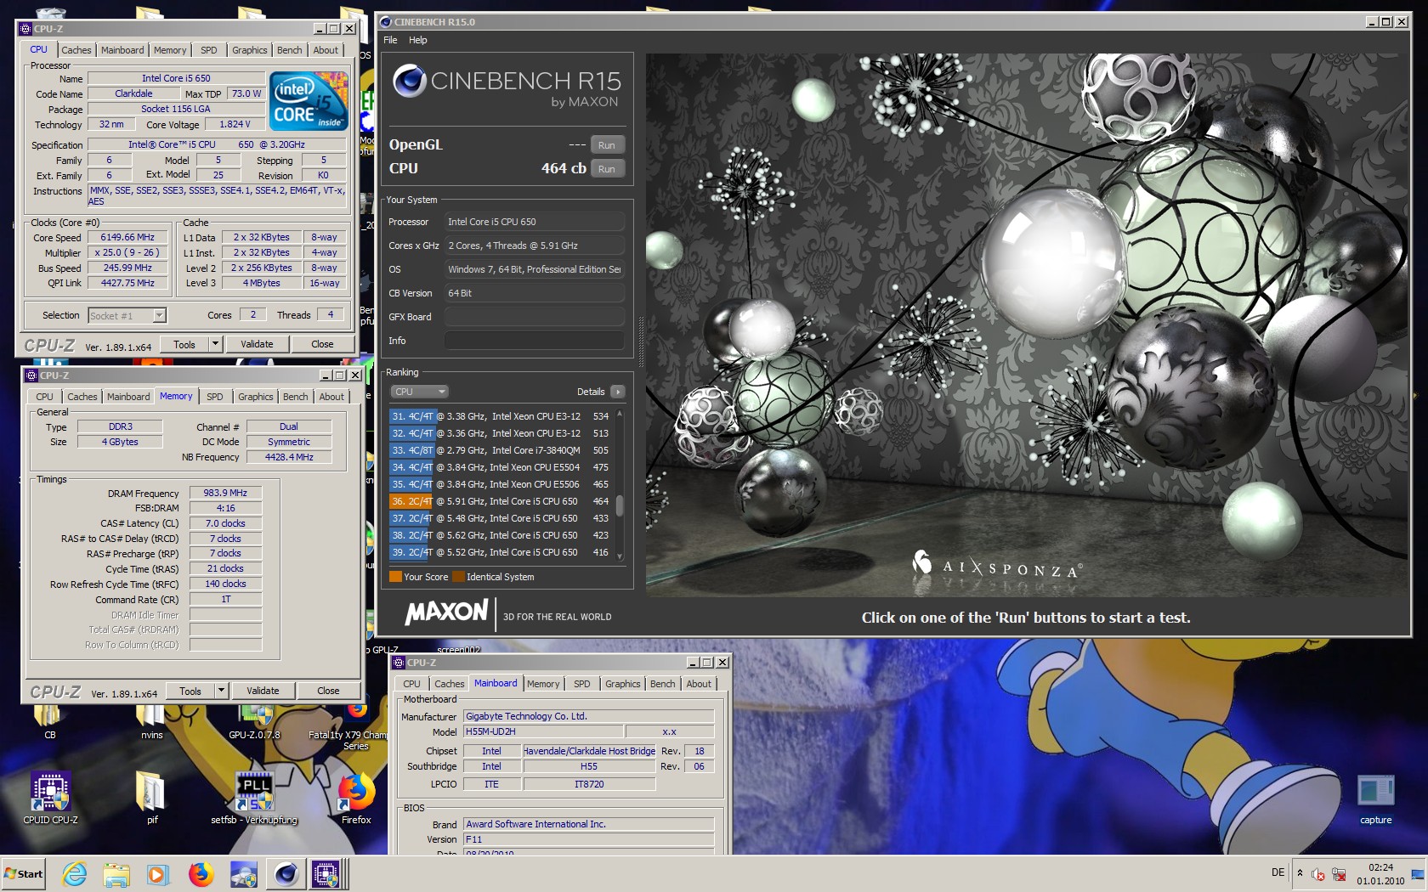Open the pif folder on desktop
The width and height of the screenshot is (1428, 892).
152,799
